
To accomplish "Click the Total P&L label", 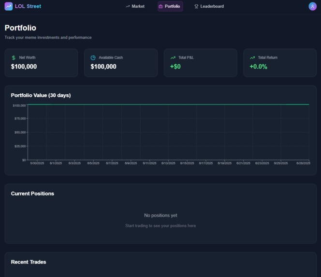I will point(186,58).
